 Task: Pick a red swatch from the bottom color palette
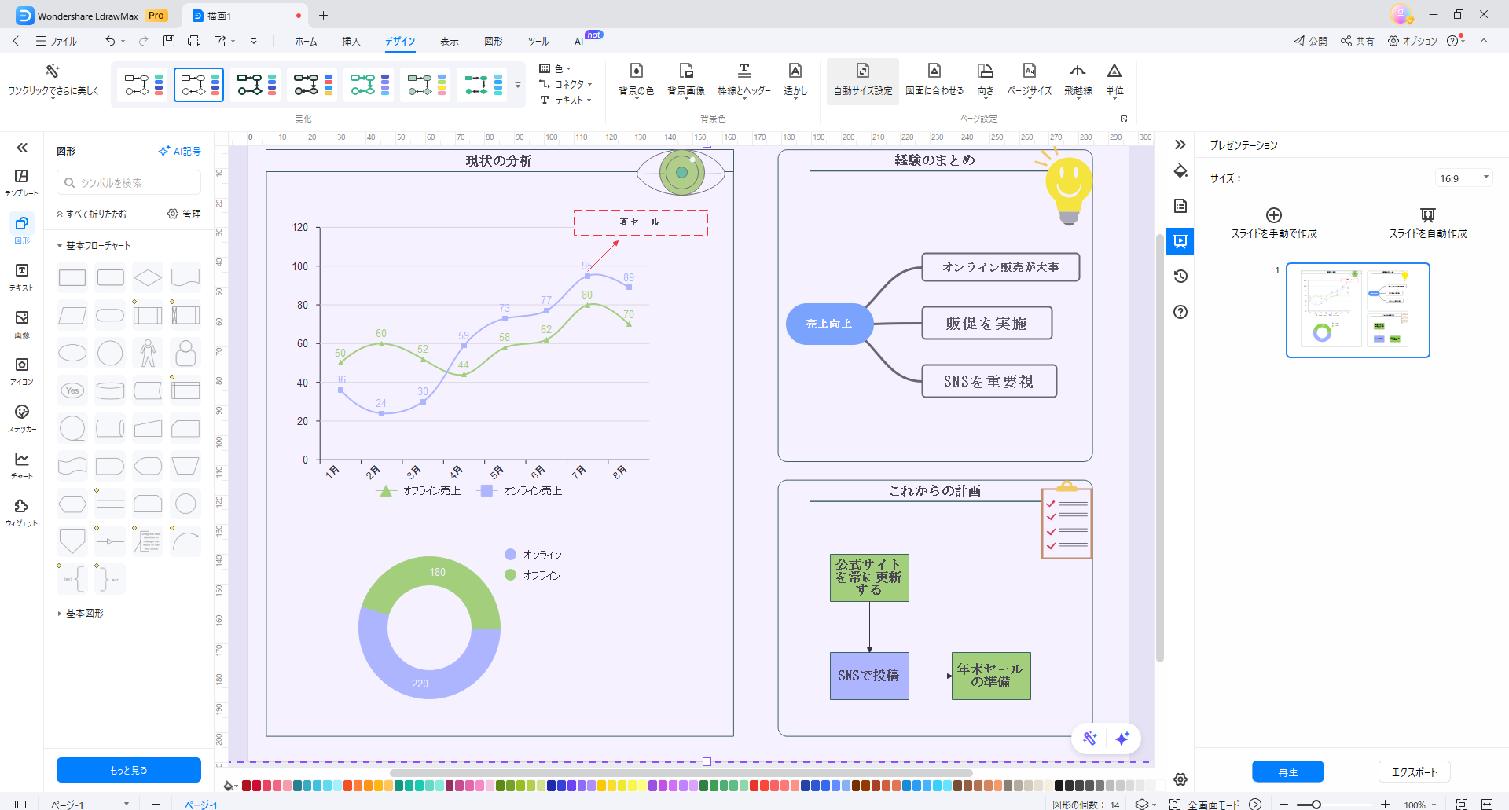tap(246, 785)
